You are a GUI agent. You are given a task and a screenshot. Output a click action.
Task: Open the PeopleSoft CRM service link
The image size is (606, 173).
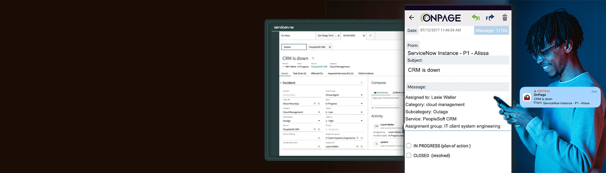click(319, 67)
